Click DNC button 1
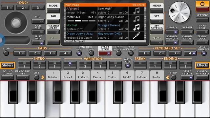The width and height of the screenshot is (210, 118). pyautogui.click(x=8, y=8)
